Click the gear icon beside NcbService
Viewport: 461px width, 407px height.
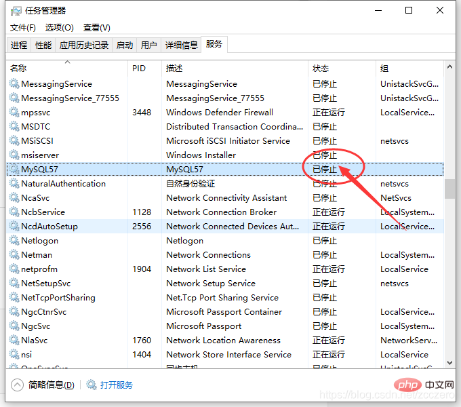pyautogui.click(x=14, y=212)
